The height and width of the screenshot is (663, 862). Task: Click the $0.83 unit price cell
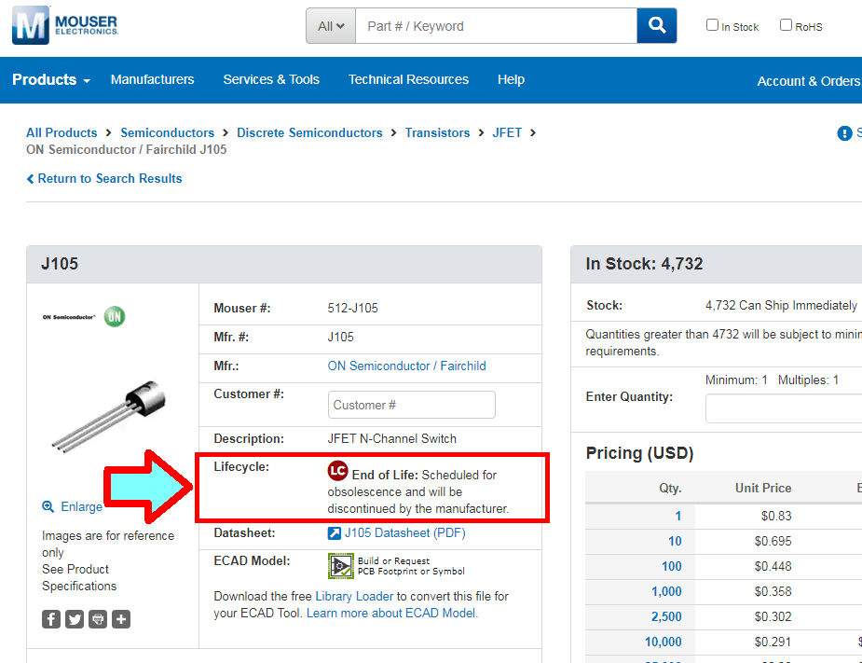tap(775, 516)
